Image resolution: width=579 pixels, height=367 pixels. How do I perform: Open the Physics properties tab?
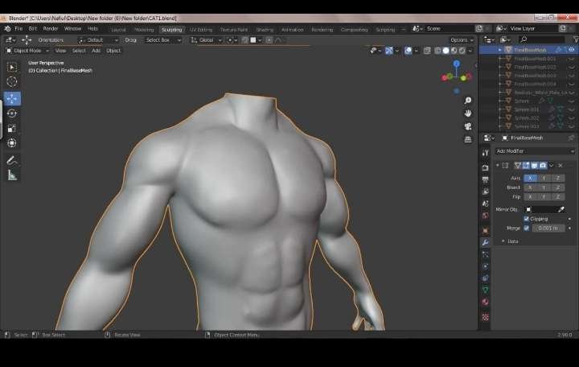click(x=486, y=266)
